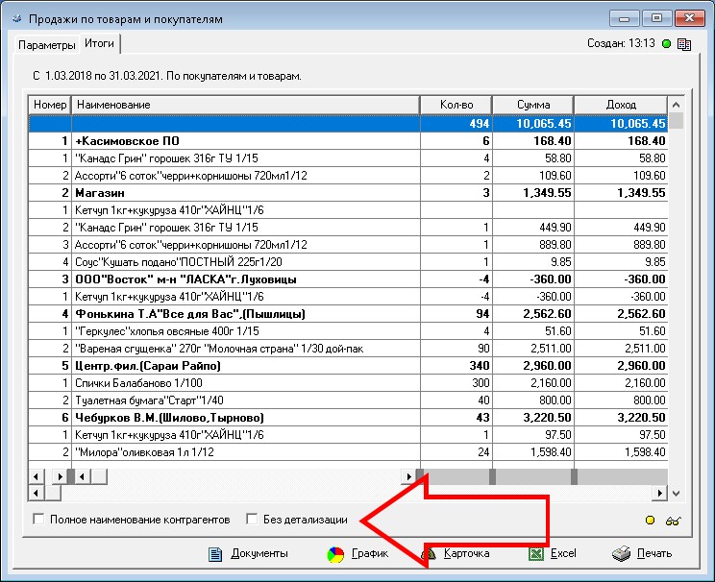The height and width of the screenshot is (582, 715).
Task: Click the Кол-во column header
Action: tap(456, 104)
